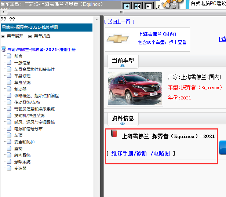Click the tree panel scroll-up arrow
Viewport: 226px width, 197px height.
97,19
